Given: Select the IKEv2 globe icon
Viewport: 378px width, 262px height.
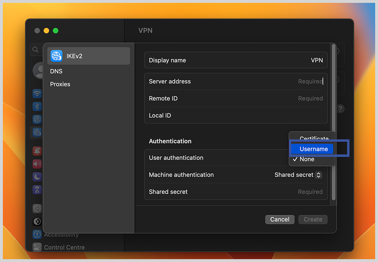Looking at the screenshot, I should pyautogui.click(x=56, y=56).
